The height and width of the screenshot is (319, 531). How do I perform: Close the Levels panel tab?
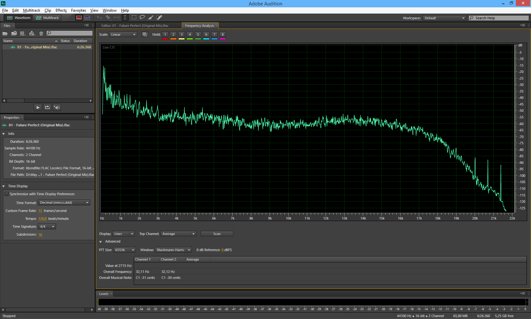point(111,294)
